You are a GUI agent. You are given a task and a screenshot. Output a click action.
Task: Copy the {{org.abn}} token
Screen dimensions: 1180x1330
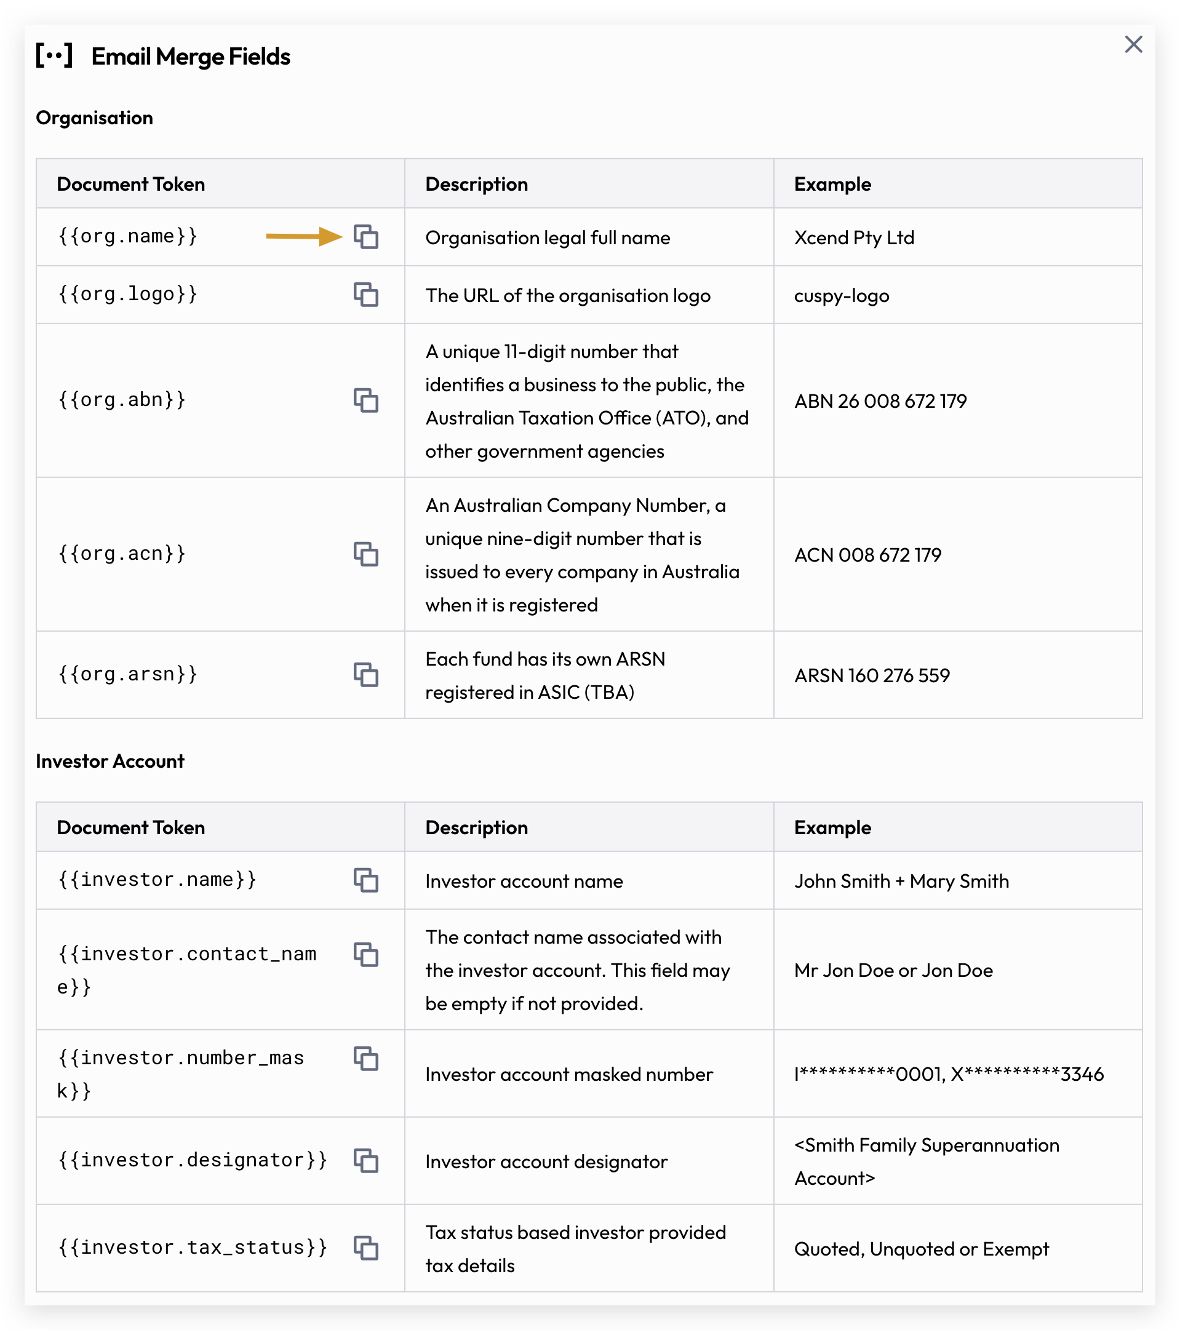click(366, 400)
